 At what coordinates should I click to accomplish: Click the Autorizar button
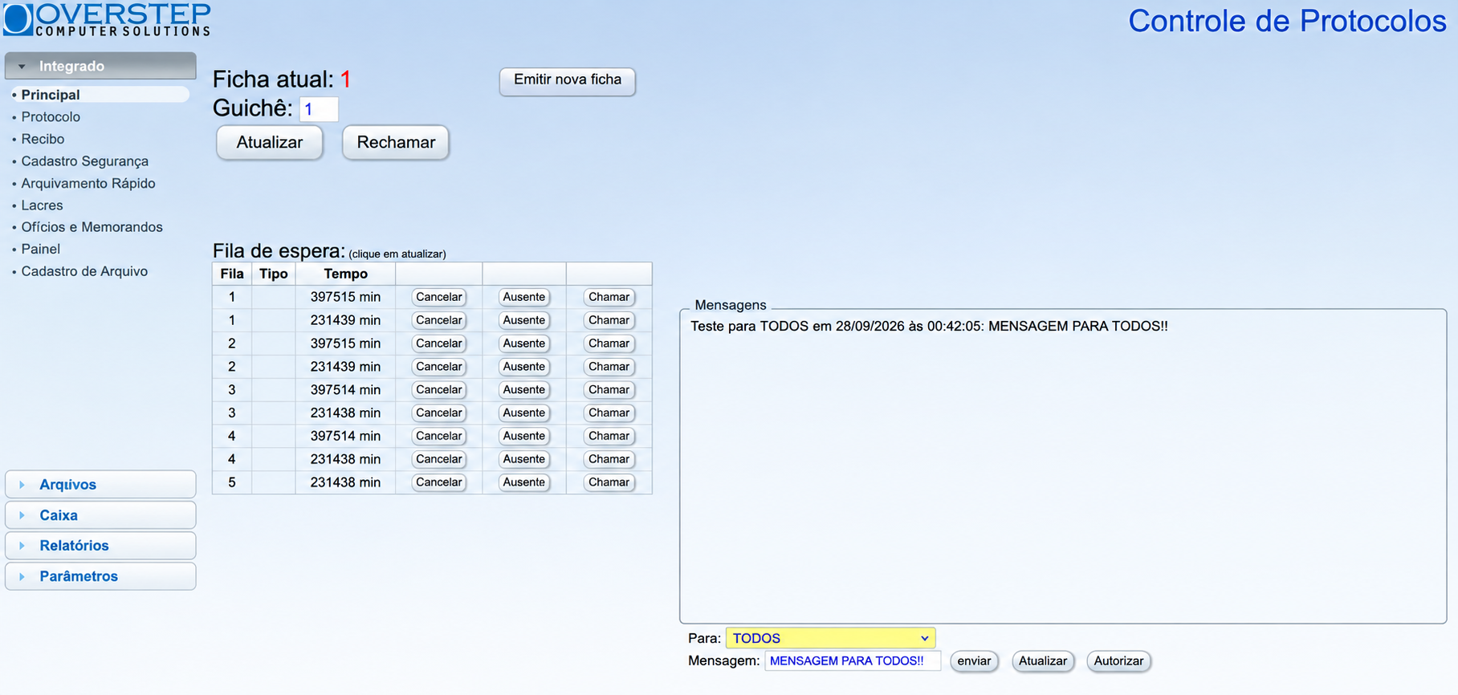(x=1118, y=661)
